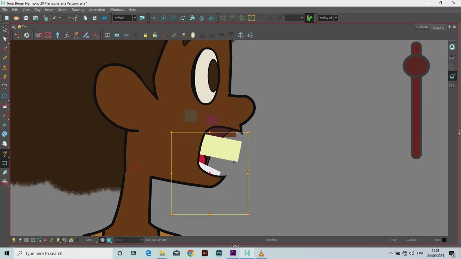This screenshot has height=259, width=461.
Task: Show the grid overlay icon
Action: pos(107,35)
